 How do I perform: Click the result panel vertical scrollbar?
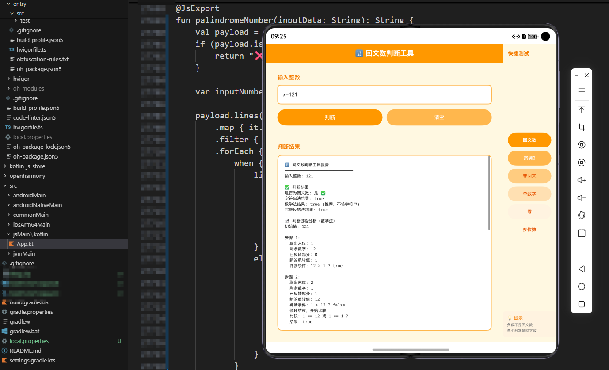click(x=489, y=193)
